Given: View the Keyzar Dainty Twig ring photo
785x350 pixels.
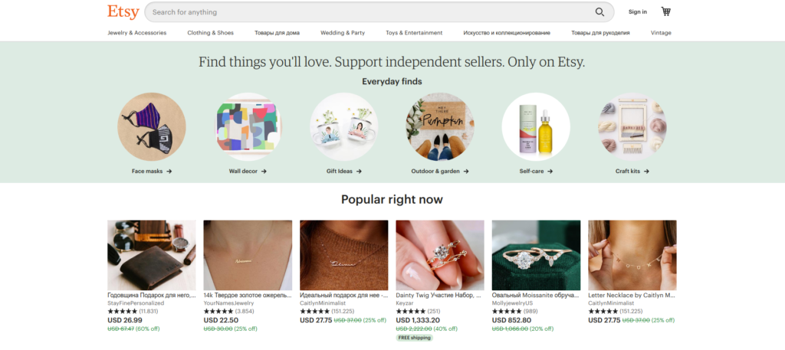Looking at the screenshot, I should (439, 254).
